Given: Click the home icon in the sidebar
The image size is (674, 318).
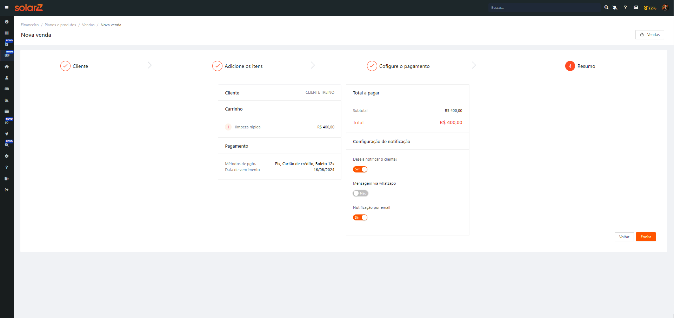Looking at the screenshot, I should pos(7,66).
